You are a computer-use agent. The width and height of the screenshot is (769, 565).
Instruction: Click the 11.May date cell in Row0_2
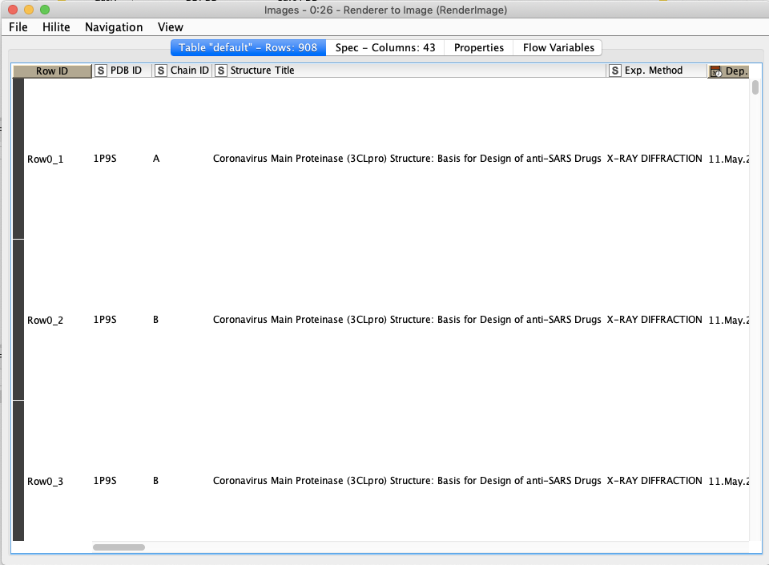729,320
